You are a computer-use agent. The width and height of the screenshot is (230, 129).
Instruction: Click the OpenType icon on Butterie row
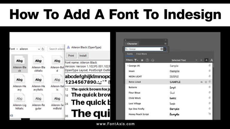point(210,87)
